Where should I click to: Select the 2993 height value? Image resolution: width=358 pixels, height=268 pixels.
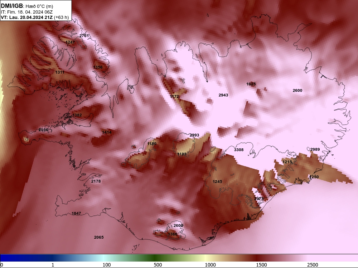click(x=194, y=135)
